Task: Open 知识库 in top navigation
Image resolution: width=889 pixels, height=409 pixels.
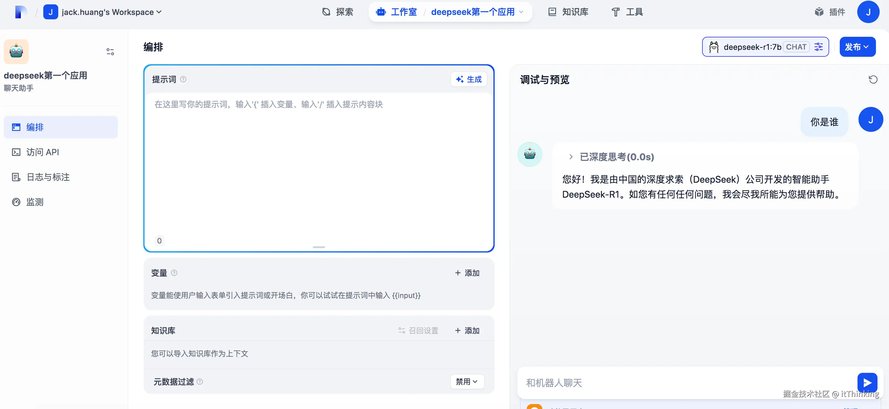Action: 568,12
